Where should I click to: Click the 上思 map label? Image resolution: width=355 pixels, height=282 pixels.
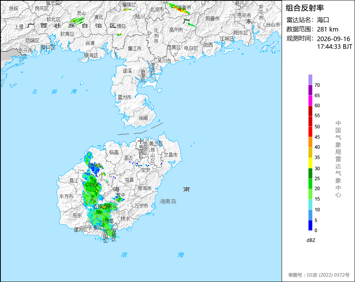pyautogui.click(x=19, y=27)
